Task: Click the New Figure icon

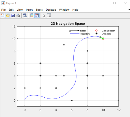Action: pos(3,15)
